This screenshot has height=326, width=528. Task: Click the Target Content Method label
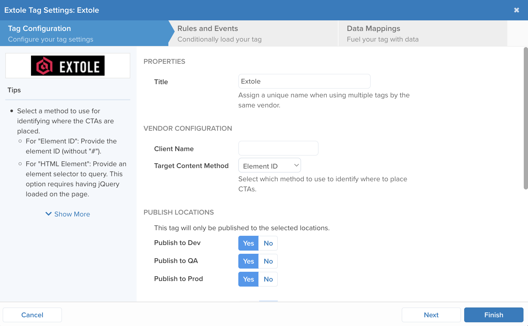(191, 166)
